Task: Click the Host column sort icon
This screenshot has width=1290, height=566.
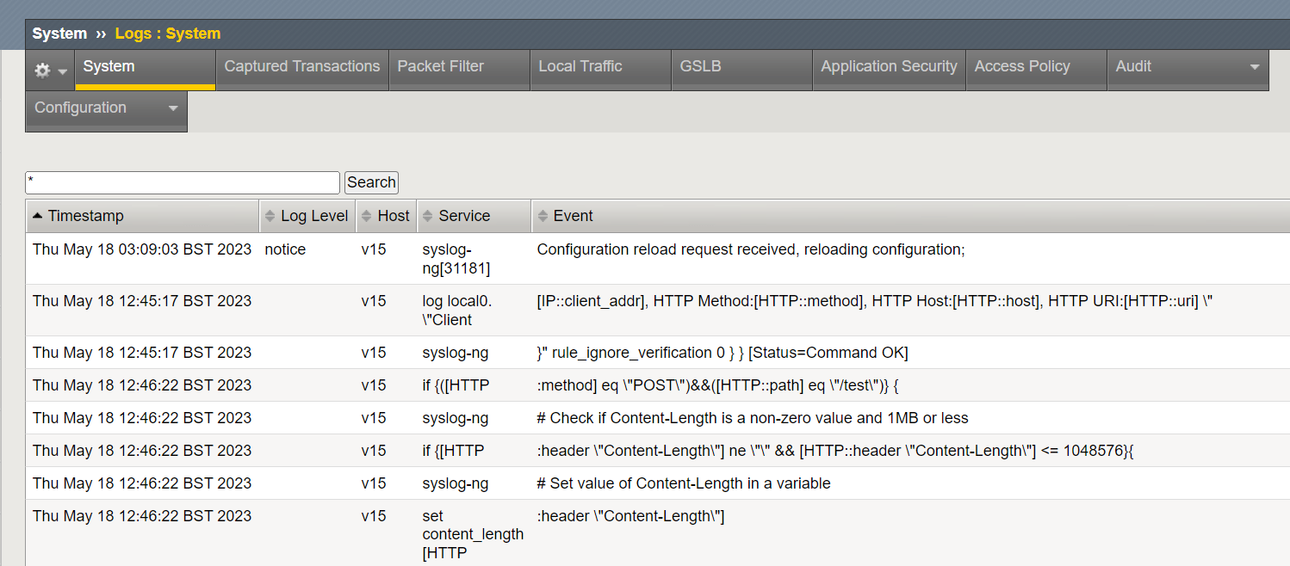Action: point(368,215)
